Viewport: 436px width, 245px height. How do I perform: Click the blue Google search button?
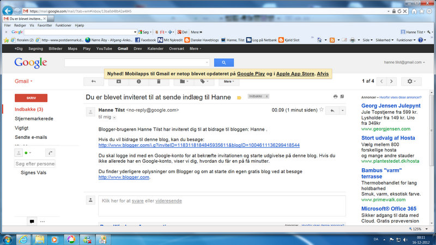224,63
